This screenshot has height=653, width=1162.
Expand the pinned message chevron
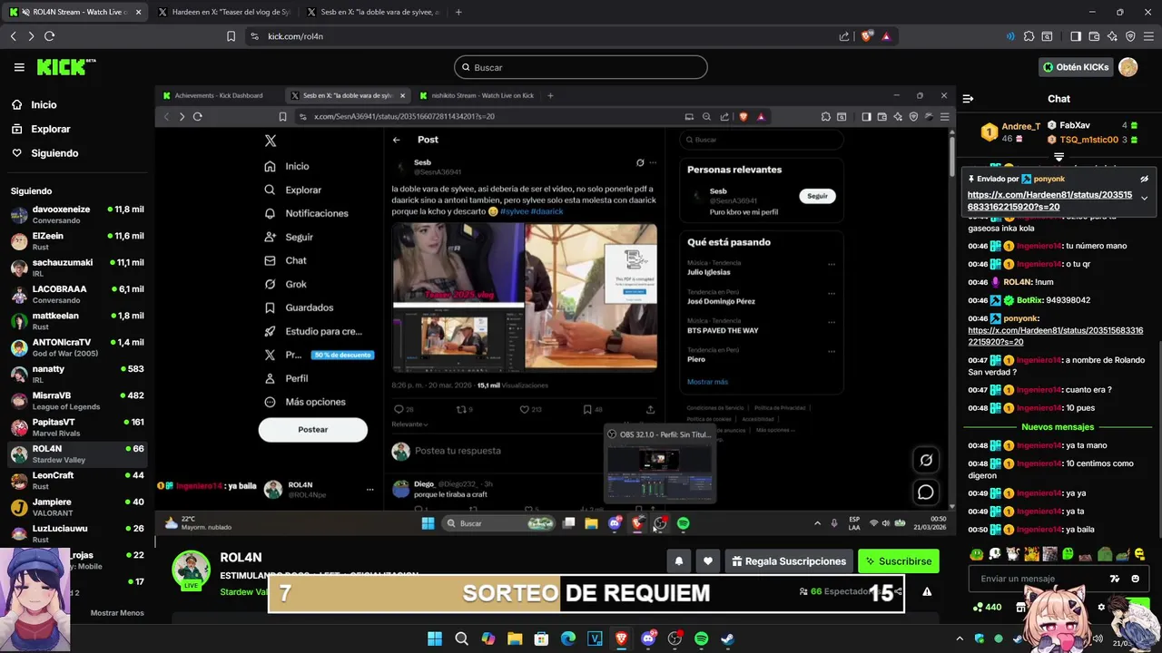(1144, 198)
